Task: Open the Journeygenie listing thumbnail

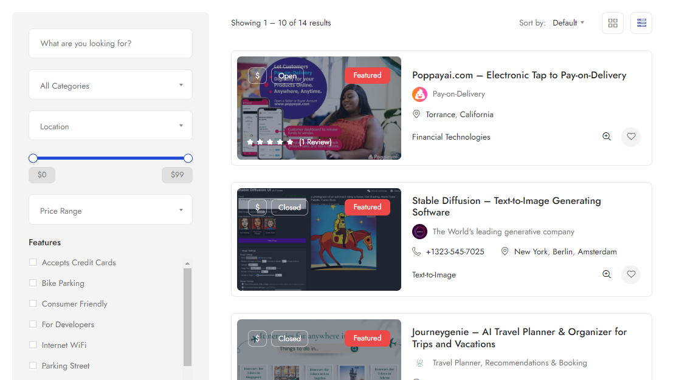Action: (319, 350)
